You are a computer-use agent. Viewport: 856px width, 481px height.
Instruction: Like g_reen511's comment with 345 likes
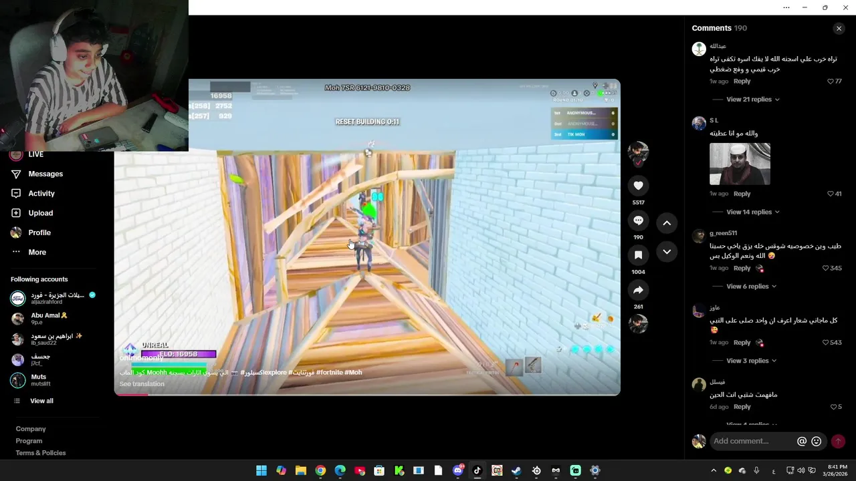pos(826,268)
